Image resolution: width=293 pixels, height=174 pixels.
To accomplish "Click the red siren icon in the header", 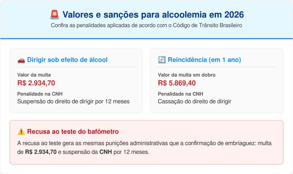I will (54, 14).
